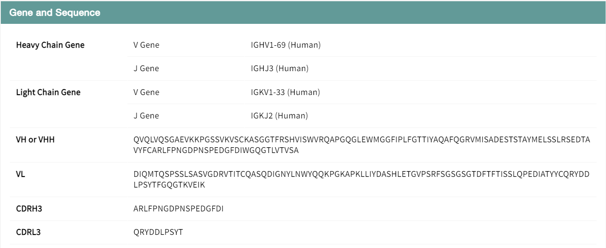This screenshot has width=606, height=248.
Task: Click the CDRL3 row label
Action: (28, 232)
